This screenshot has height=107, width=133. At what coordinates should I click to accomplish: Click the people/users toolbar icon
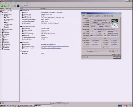tap(15, 6)
